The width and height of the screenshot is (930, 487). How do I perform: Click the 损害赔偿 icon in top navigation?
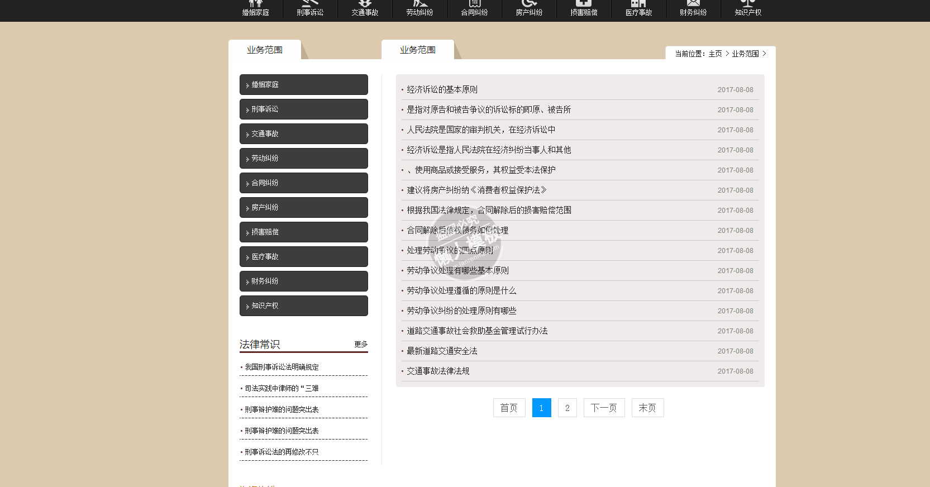[584, 8]
